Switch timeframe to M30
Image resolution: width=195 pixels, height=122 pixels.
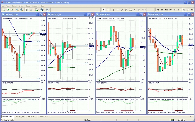[171, 10]
